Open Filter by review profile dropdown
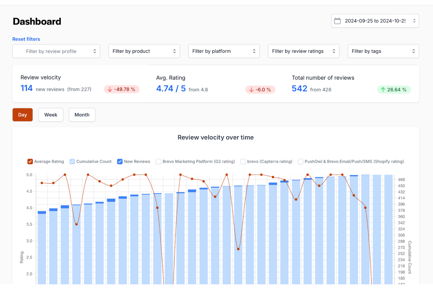This screenshot has height=289, width=433. pos(56,51)
